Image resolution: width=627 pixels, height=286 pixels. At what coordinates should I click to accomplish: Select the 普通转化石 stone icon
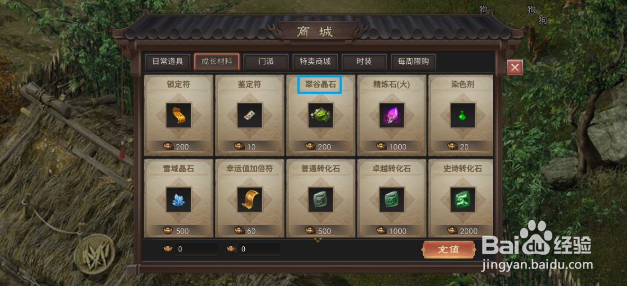tap(321, 199)
